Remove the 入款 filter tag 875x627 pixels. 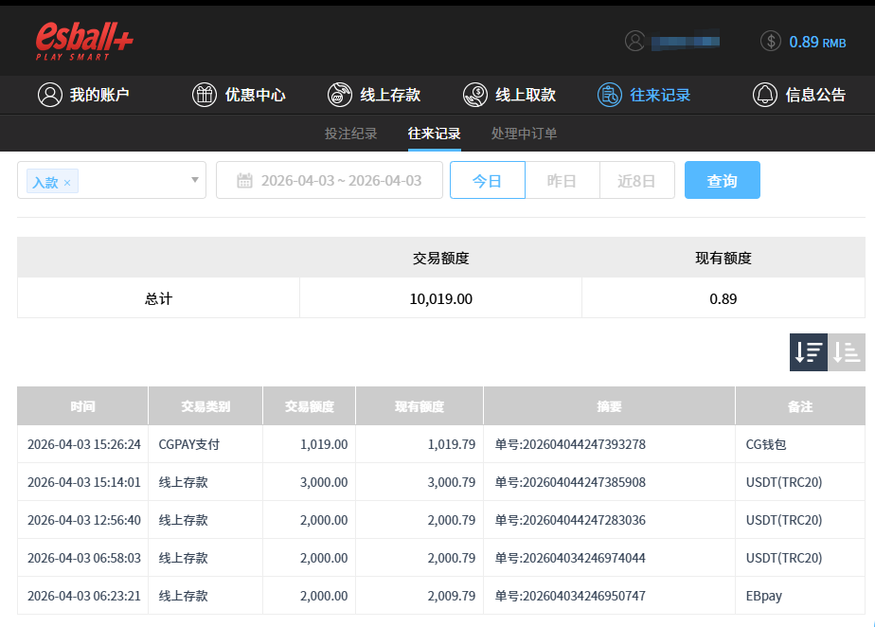(67, 183)
